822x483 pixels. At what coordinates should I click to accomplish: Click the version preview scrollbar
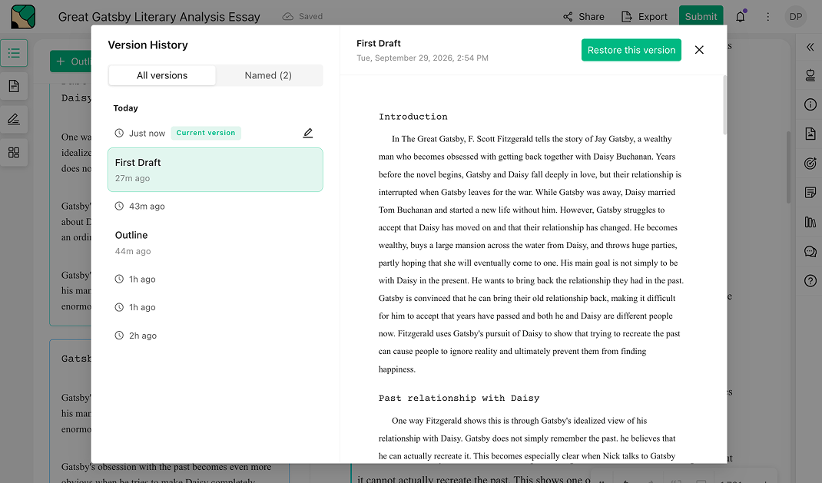(x=724, y=104)
